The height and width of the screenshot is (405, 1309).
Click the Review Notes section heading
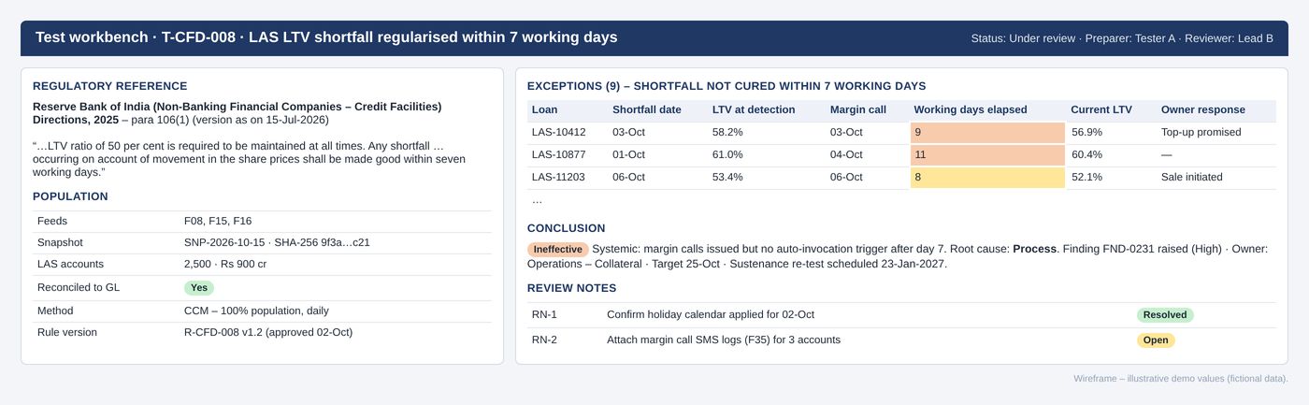coord(572,288)
